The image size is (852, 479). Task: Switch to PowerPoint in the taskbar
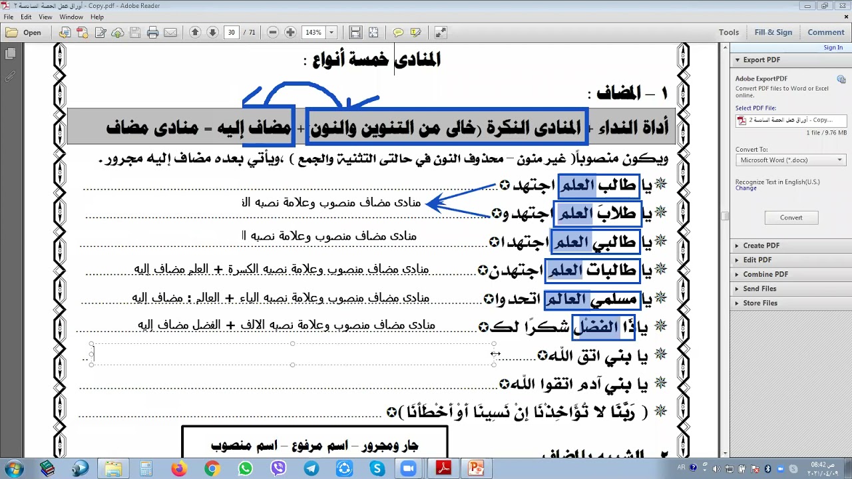click(476, 468)
